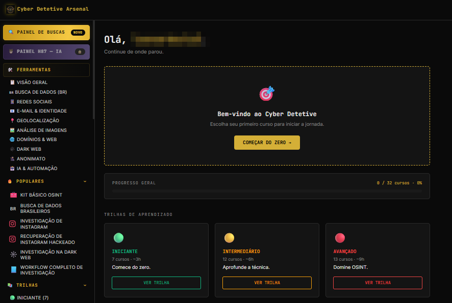Click the Anonimato detective icon

pos(12,158)
